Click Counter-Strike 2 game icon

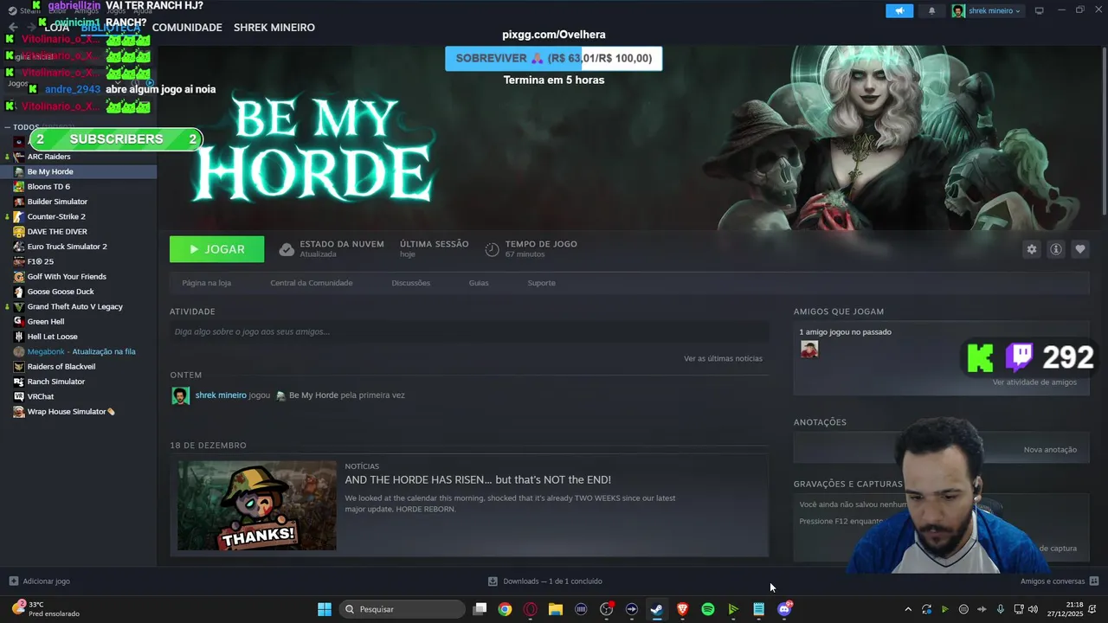[19, 216]
